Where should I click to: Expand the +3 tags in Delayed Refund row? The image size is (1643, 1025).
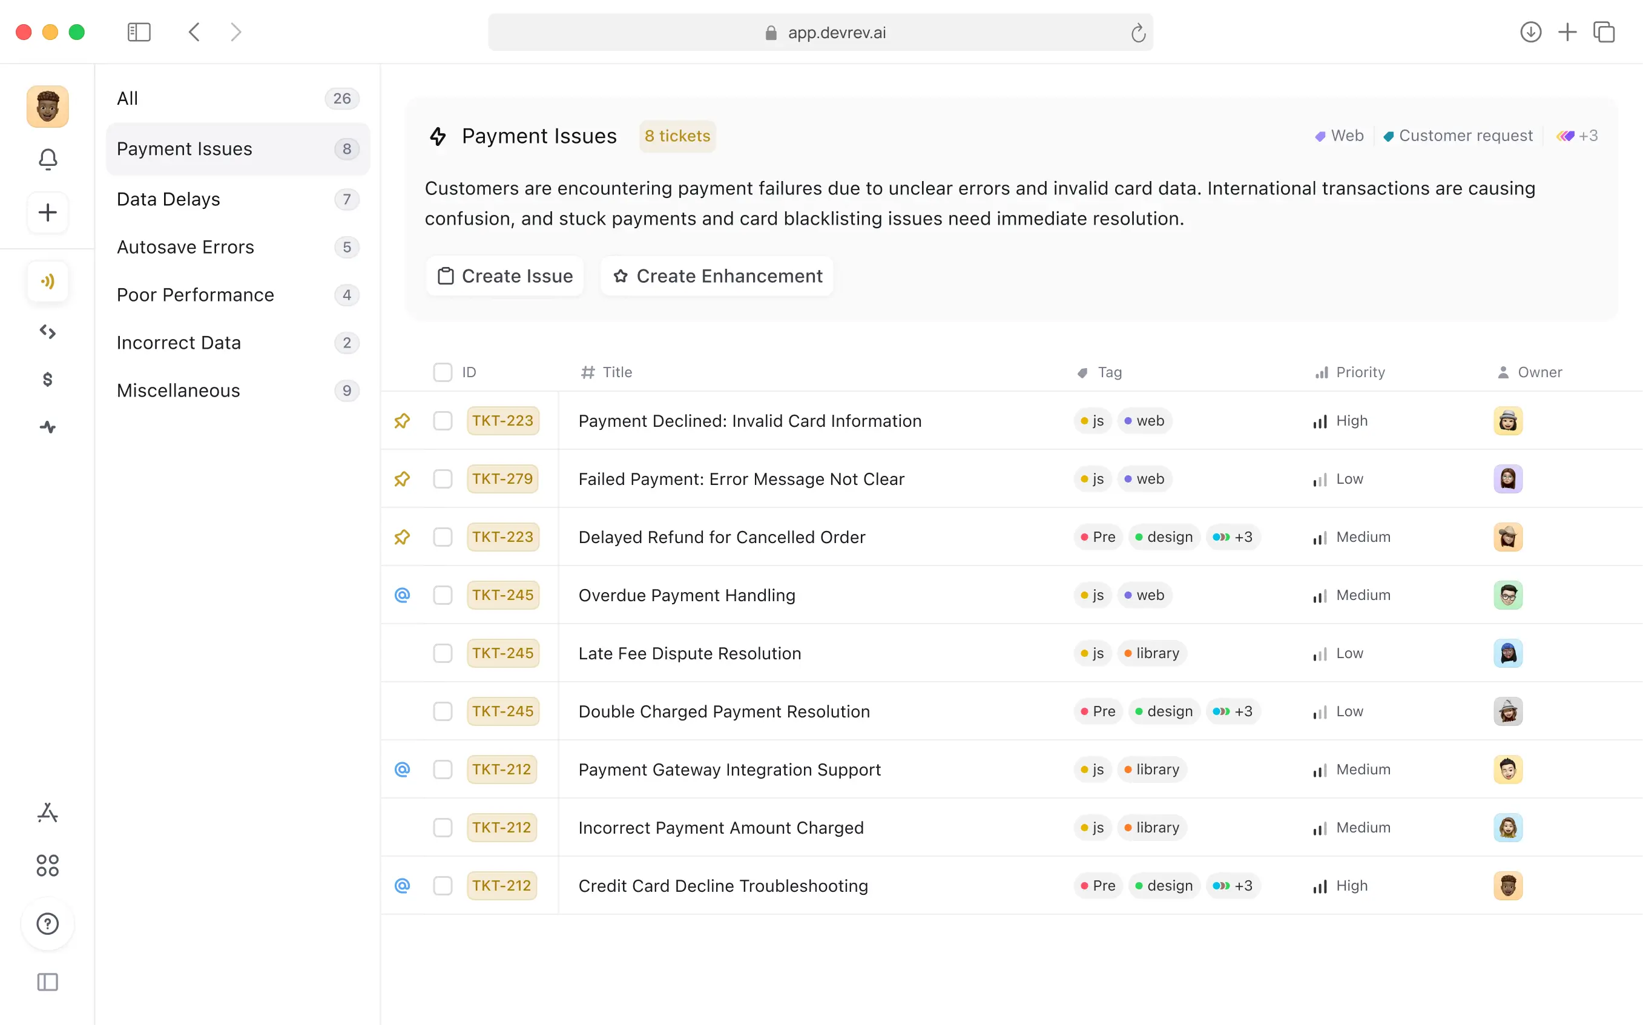pyautogui.click(x=1233, y=537)
